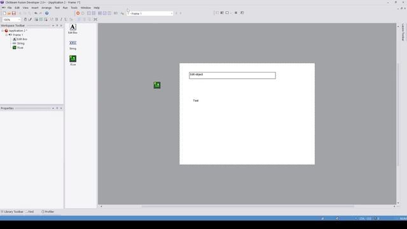The height and width of the screenshot is (229, 407).
Task: Undo the last action in the toolbar
Action: click(x=36, y=13)
